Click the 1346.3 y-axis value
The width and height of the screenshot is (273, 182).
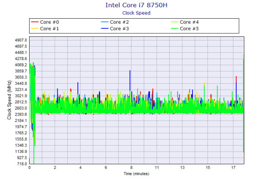pyautogui.click(x=21, y=146)
